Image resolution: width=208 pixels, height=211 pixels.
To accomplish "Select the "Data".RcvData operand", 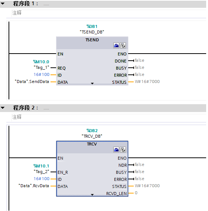I will pyautogui.click(x=34, y=186).
